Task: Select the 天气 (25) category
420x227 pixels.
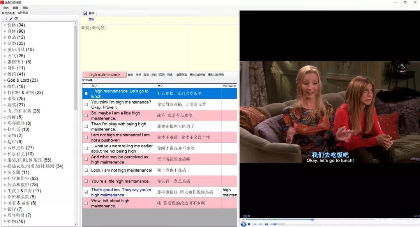Action: [x=16, y=56]
